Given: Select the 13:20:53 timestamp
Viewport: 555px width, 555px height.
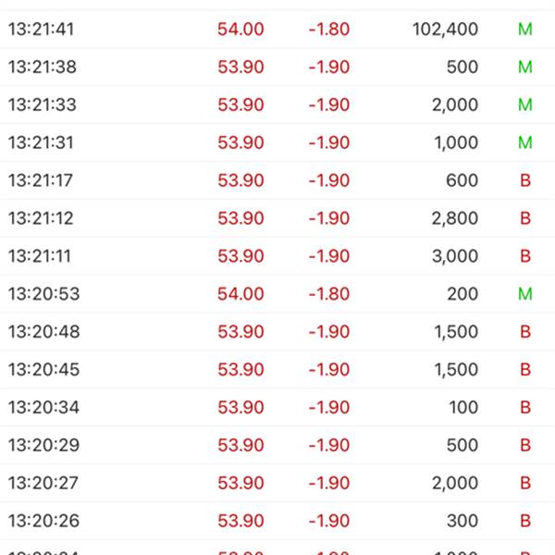Looking at the screenshot, I should click(x=43, y=295).
